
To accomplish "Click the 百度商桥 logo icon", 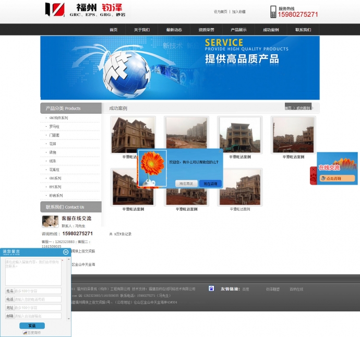I will (25, 333).
